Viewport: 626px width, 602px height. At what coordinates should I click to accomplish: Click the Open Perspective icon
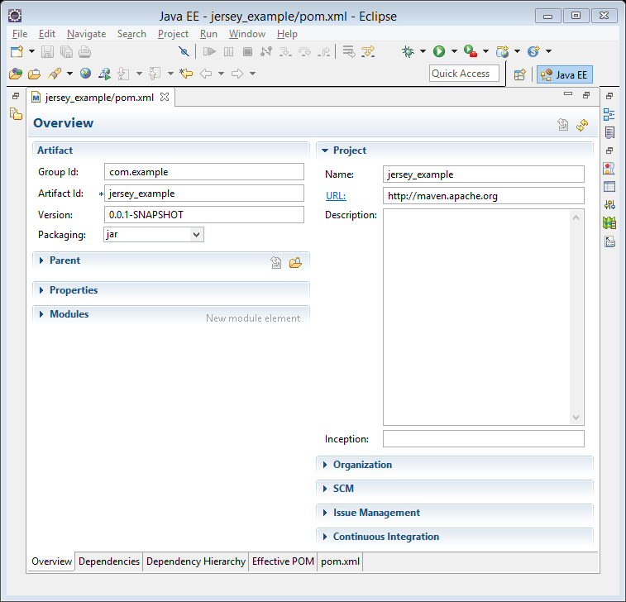520,74
